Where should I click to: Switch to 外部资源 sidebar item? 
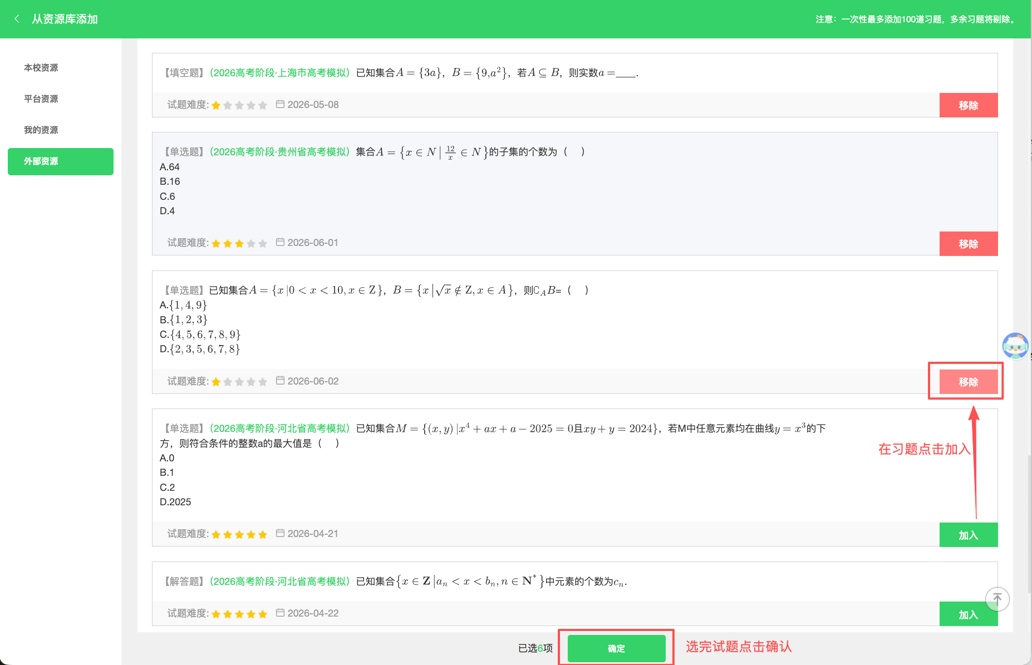[x=61, y=161]
